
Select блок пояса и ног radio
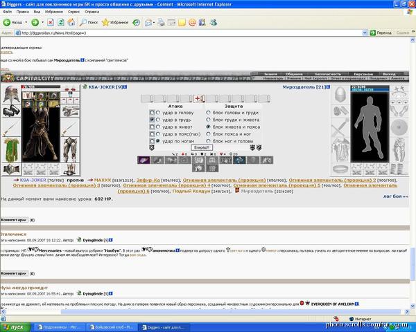click(x=208, y=134)
